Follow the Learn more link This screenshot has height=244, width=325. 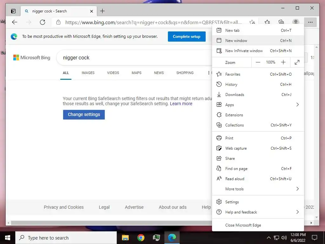[181, 104]
